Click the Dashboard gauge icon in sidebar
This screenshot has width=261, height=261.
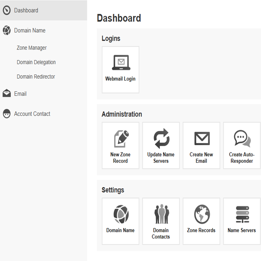pos(7,10)
